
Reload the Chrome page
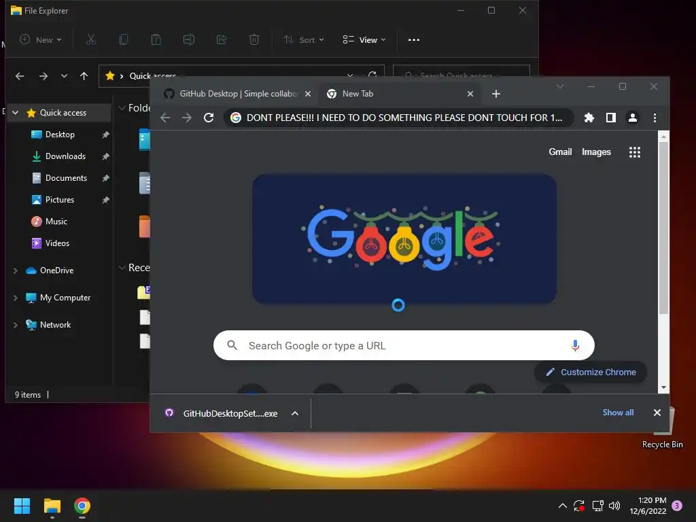tap(209, 118)
